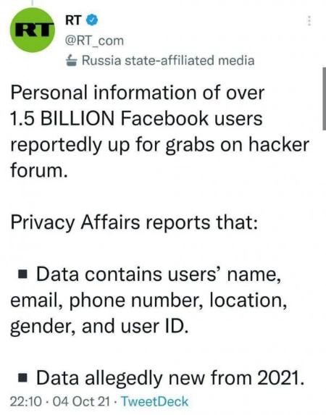This screenshot has height=415, width=326.
Task: Click the podium icon beside state-affiliated label
Action: 71,60
